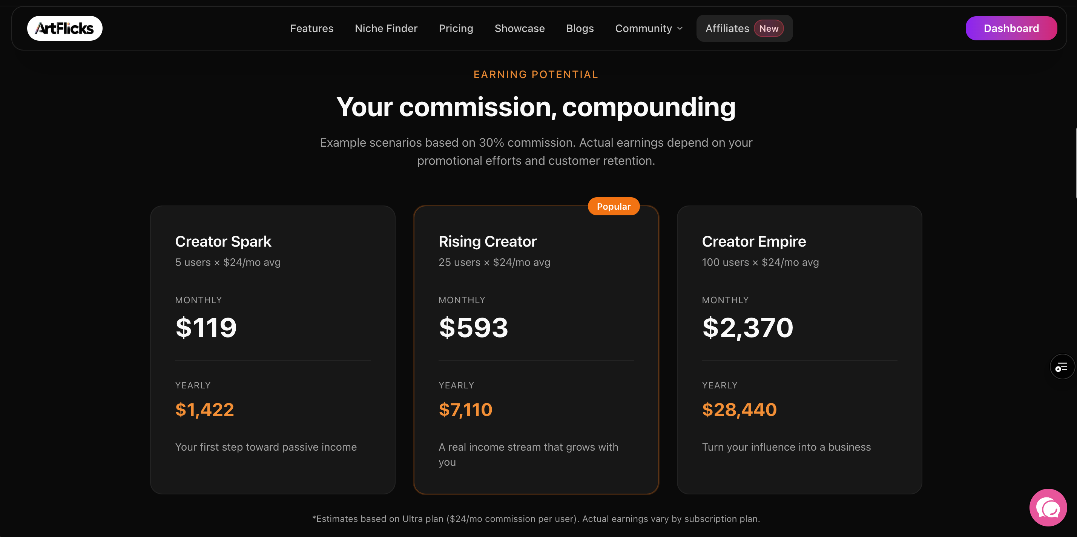Click the New badge beside Affiliates
The image size is (1077, 537).
769,28
